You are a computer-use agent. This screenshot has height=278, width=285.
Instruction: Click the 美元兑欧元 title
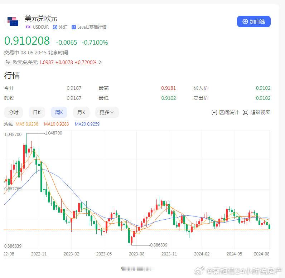[41, 19]
